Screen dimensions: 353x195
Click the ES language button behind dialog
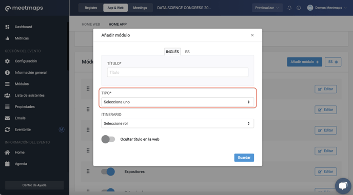[333, 62]
